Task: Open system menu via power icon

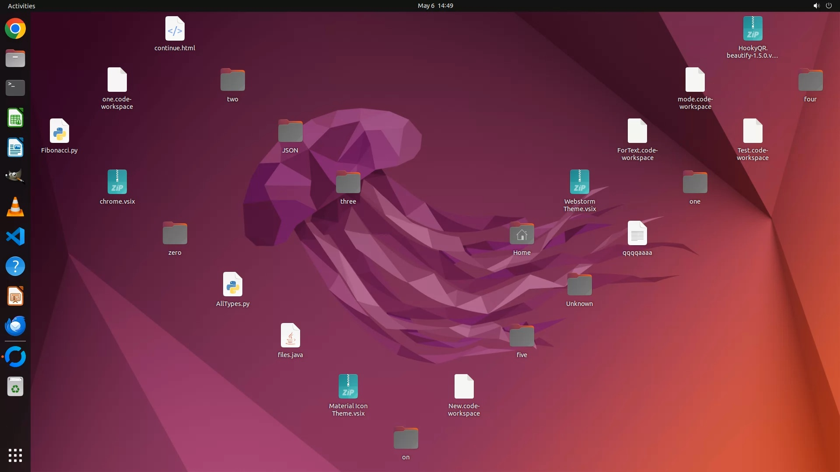Action: point(829,6)
